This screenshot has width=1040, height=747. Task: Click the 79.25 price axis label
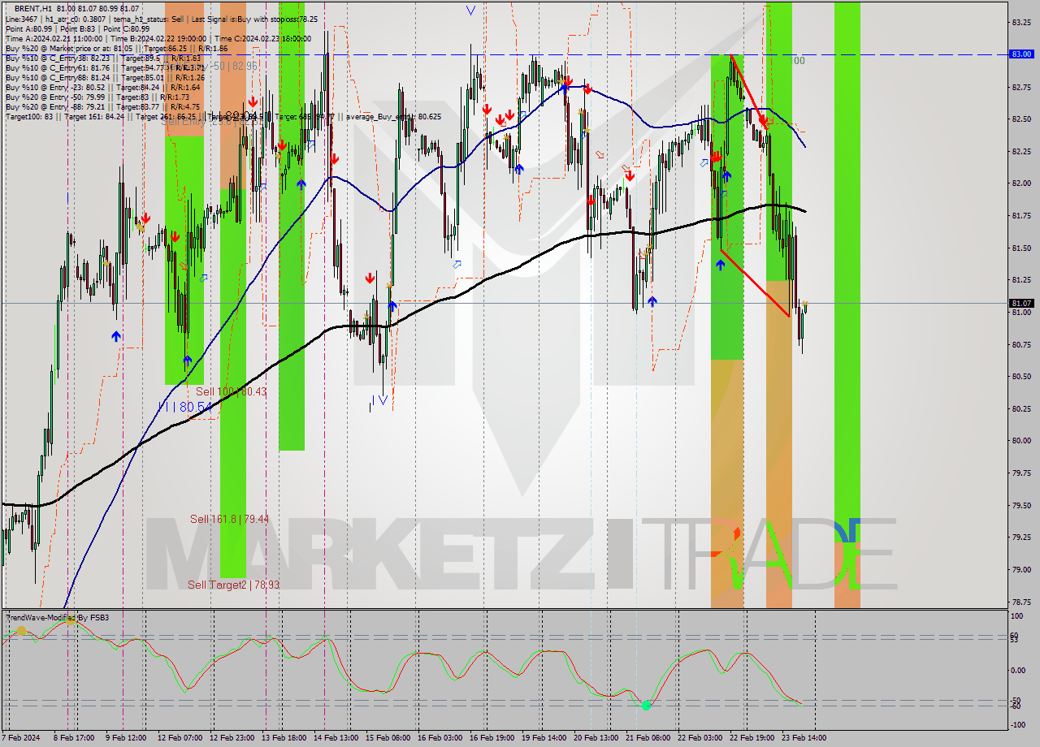click(x=1021, y=538)
